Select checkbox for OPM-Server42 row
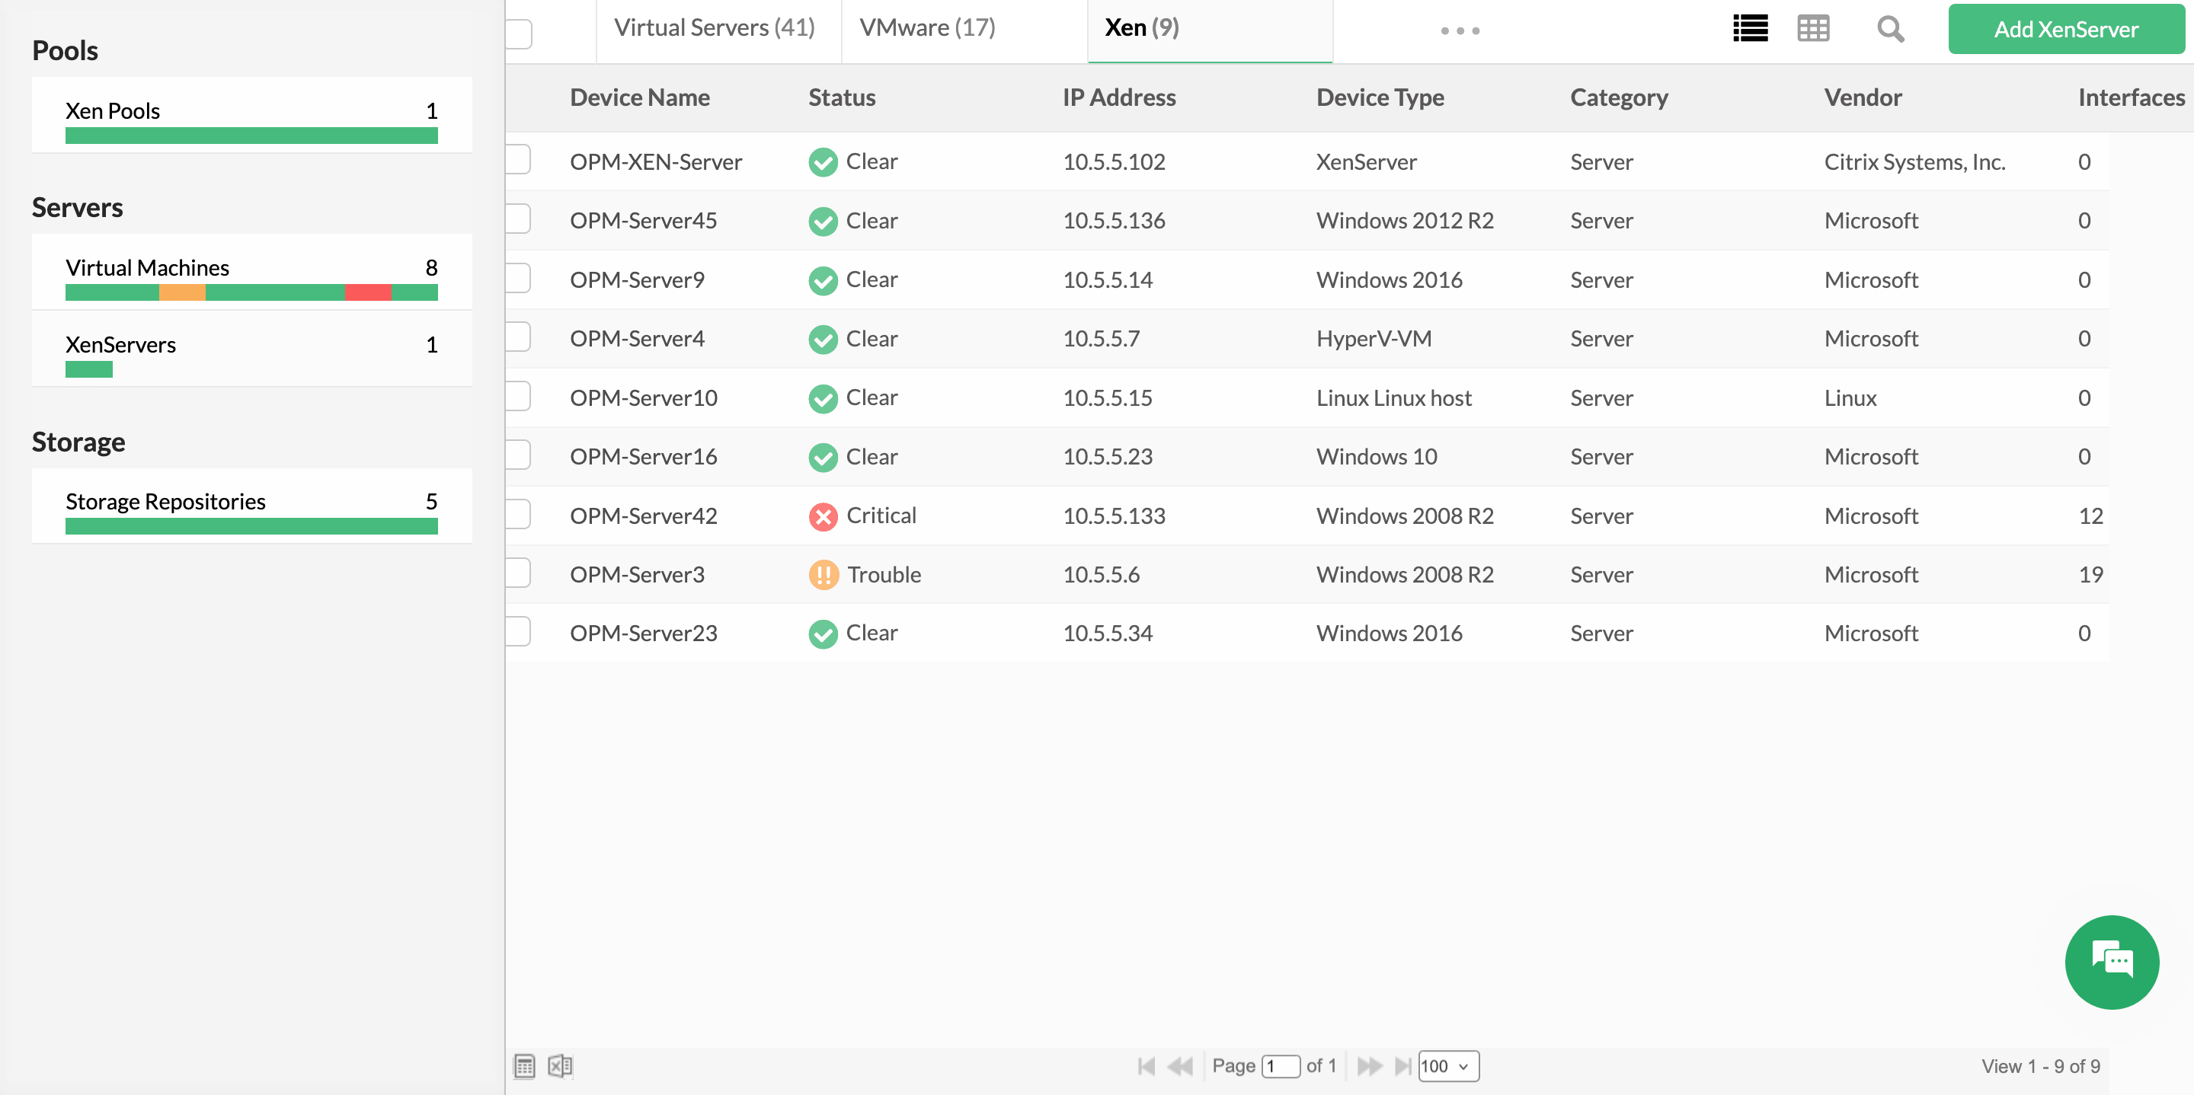 pyautogui.click(x=517, y=514)
